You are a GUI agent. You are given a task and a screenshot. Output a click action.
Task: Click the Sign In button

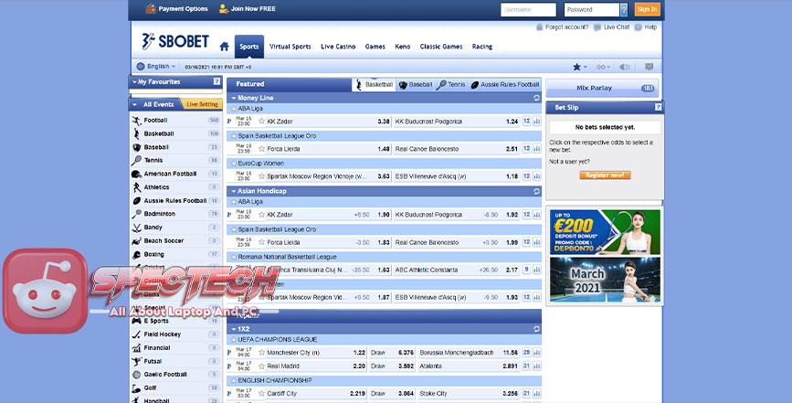pos(647,9)
